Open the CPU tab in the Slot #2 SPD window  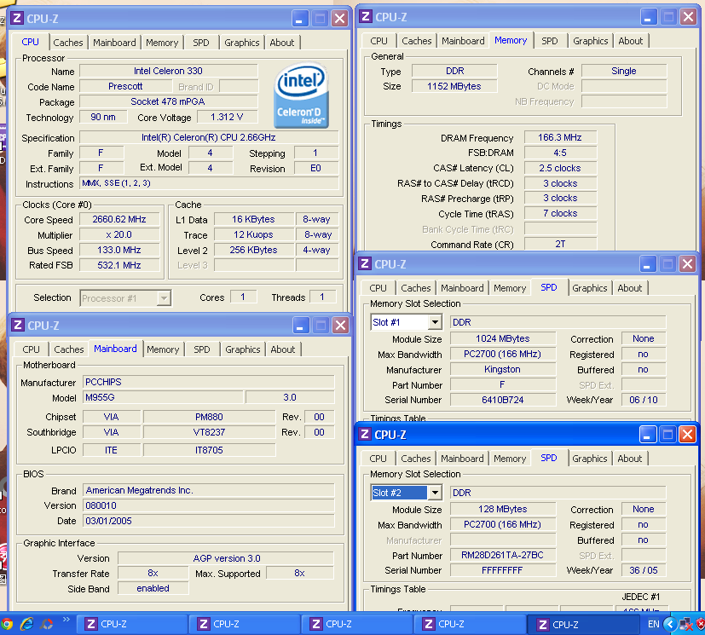point(378,459)
